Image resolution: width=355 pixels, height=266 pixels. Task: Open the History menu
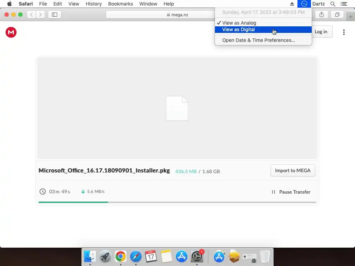click(x=94, y=4)
